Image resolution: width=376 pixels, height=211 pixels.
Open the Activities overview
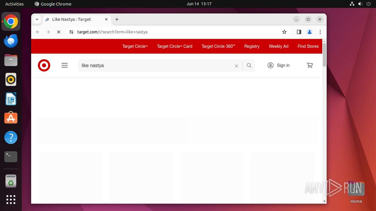tap(14, 4)
